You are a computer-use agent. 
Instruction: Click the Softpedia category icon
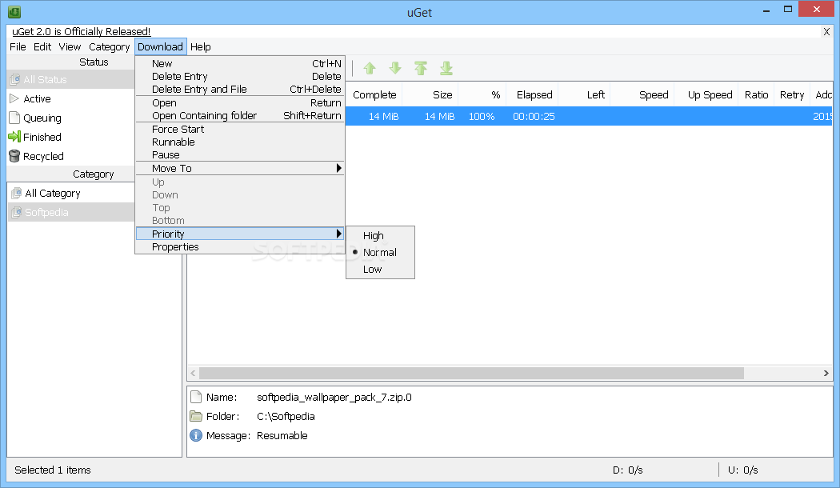[x=17, y=213]
